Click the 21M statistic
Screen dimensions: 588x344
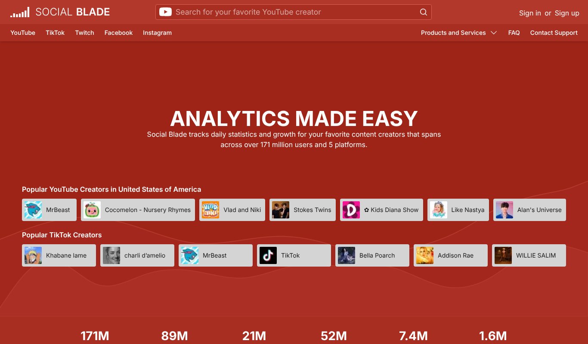pos(254,336)
